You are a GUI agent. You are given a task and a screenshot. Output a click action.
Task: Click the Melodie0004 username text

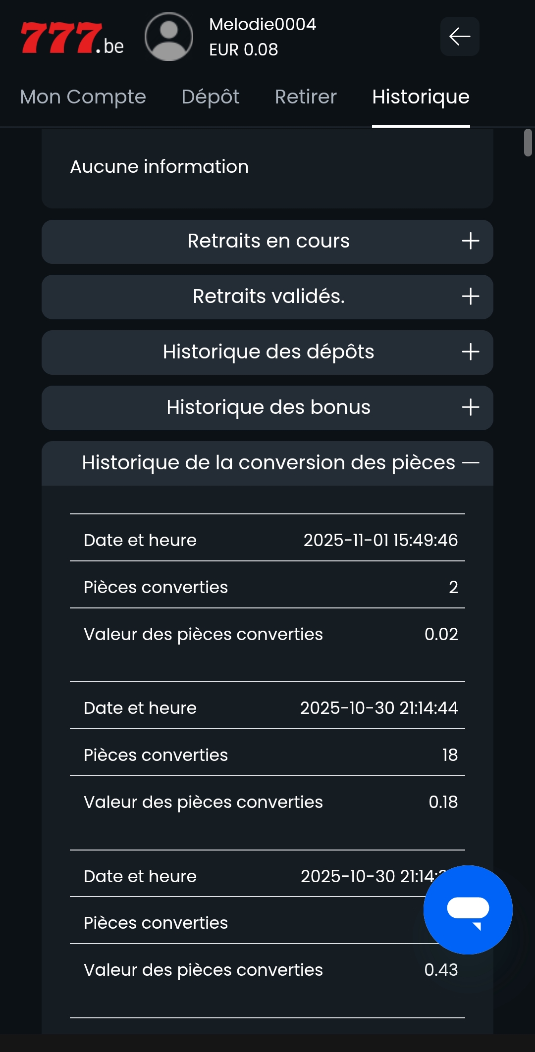tap(263, 24)
